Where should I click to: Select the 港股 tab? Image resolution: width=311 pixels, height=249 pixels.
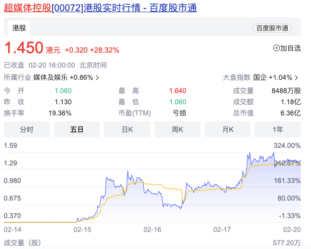click(19, 28)
